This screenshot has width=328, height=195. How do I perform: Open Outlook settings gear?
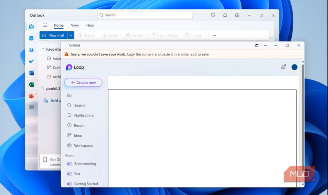click(237, 15)
